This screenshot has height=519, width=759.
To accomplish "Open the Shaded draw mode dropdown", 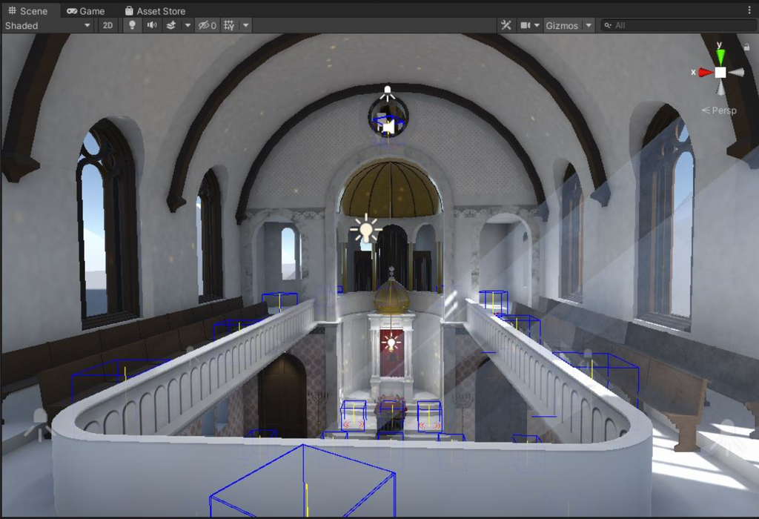I will click(x=47, y=25).
